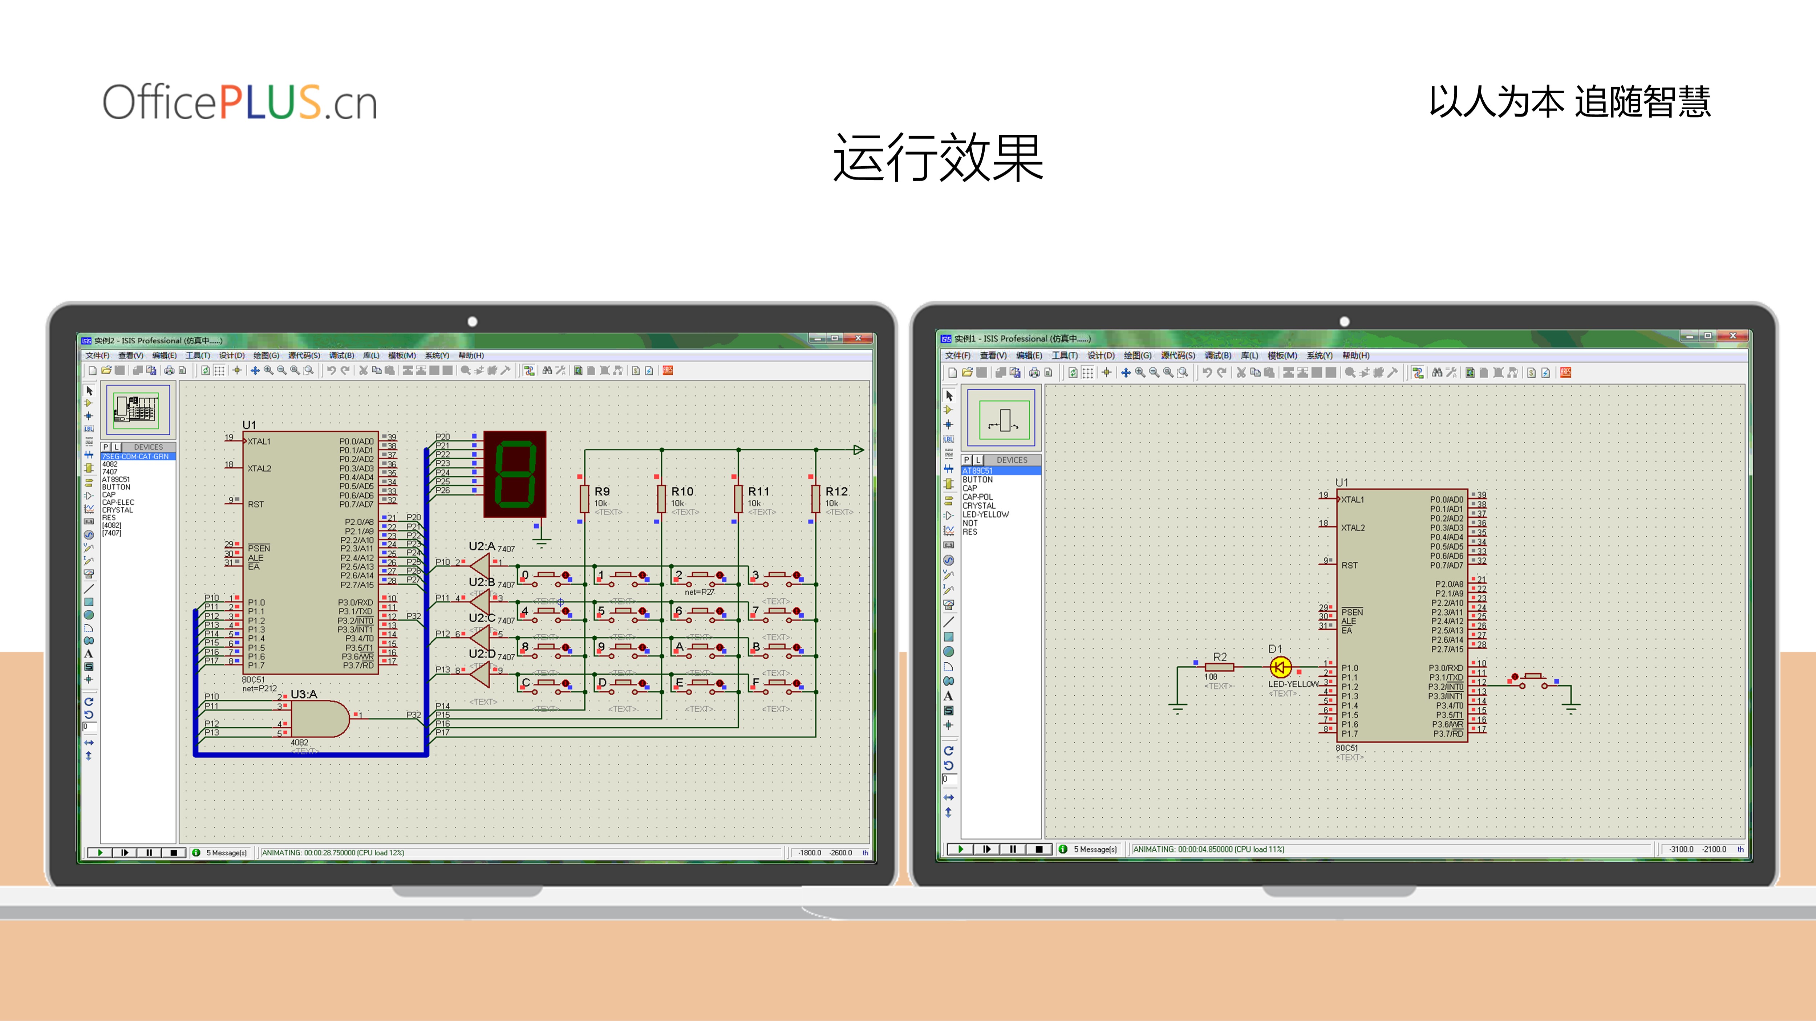Click overview thumbnail in 实例2 window
This screenshot has width=1816, height=1021.
pos(138,410)
